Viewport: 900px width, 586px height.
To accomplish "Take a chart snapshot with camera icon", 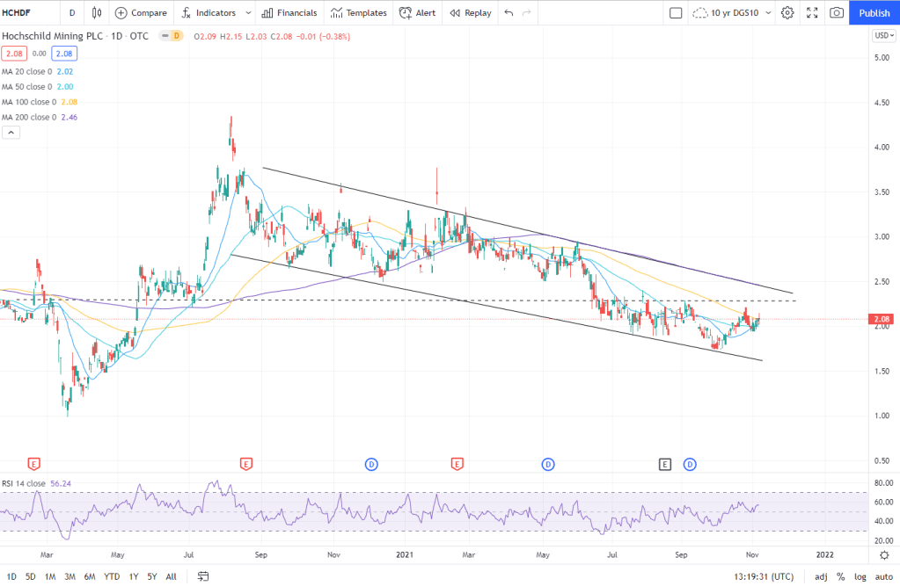I will pos(837,13).
